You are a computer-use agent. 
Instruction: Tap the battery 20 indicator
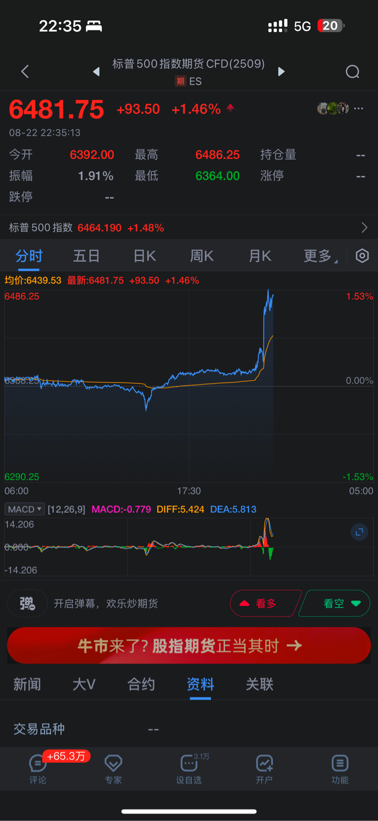(331, 26)
